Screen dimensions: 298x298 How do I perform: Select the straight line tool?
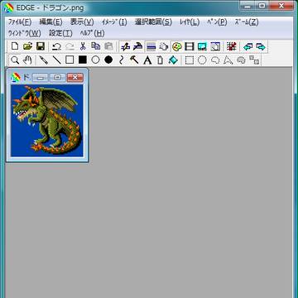pos(56,60)
